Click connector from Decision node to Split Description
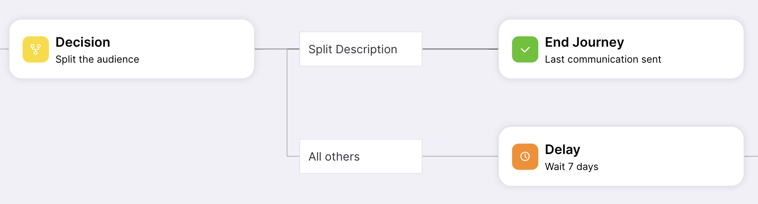The width and height of the screenshot is (758, 204). [277, 49]
